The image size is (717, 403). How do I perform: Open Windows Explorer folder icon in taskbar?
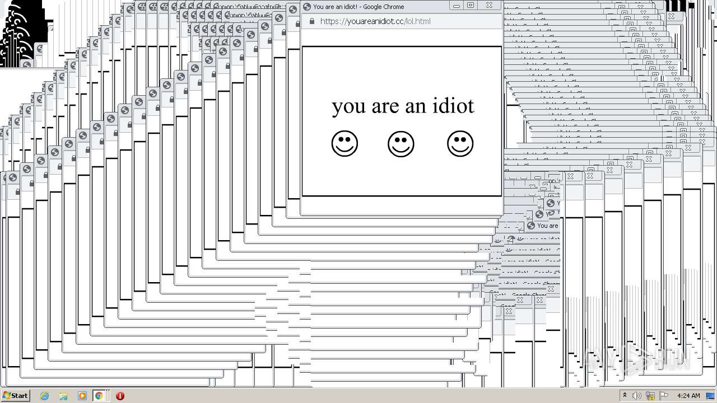coord(63,396)
